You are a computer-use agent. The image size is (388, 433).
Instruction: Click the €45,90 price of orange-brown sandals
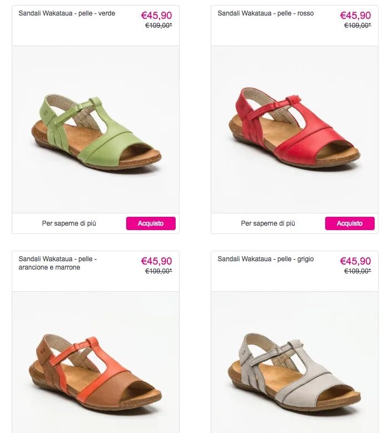[x=157, y=261]
